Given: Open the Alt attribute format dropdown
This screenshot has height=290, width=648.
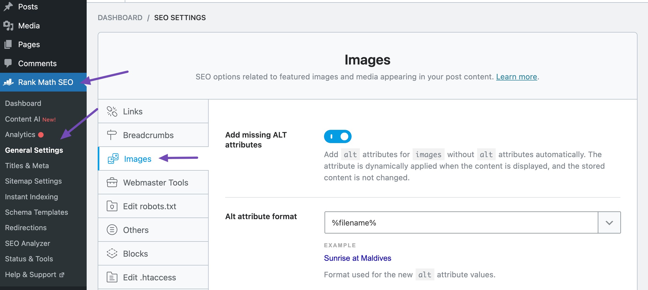Looking at the screenshot, I should (609, 222).
